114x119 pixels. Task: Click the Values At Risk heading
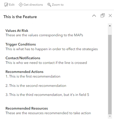[17, 31]
